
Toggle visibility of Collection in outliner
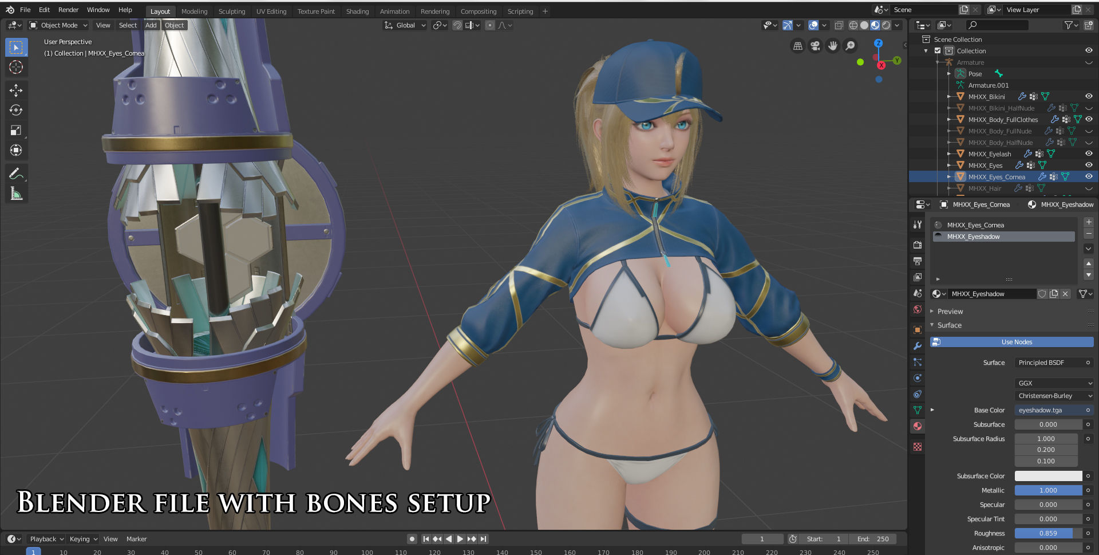[x=1089, y=50]
